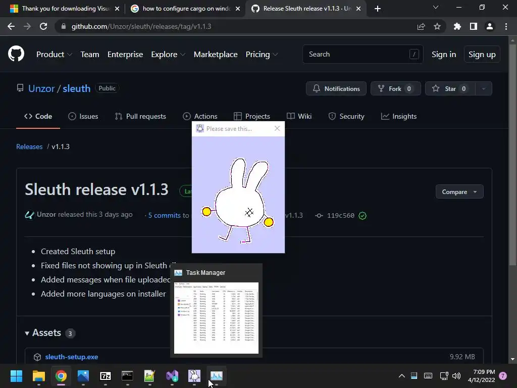
Task: Open the volume control in tray
Action: 456,376
